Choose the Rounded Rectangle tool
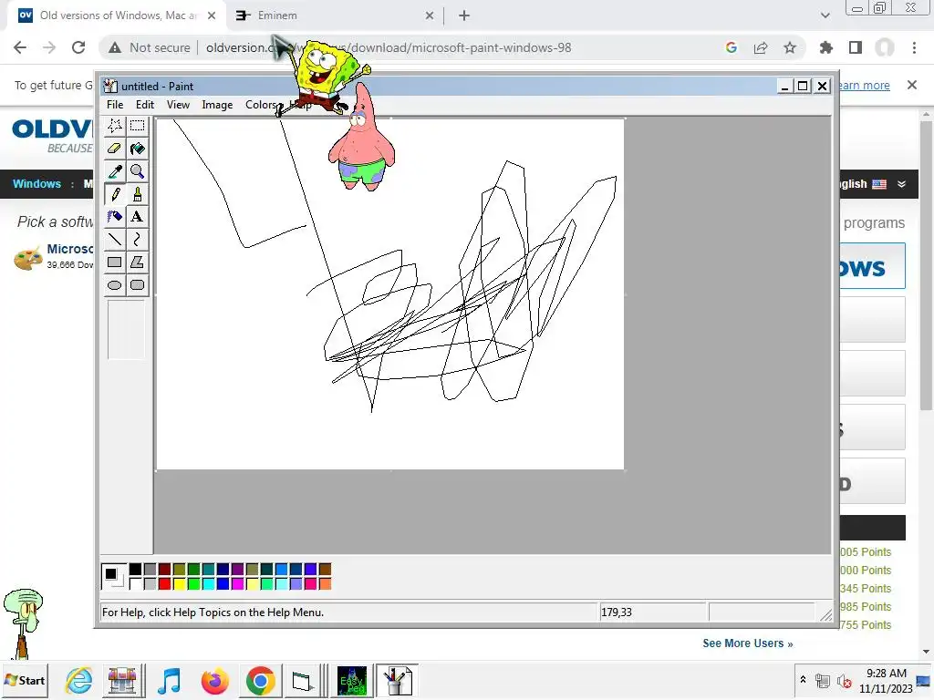Viewport: 934px width, 700px height. click(x=137, y=285)
